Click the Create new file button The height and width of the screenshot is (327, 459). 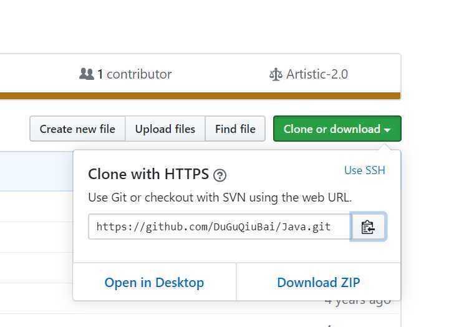77,129
